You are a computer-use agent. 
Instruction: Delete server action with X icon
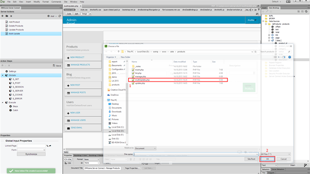[x=11, y=16]
